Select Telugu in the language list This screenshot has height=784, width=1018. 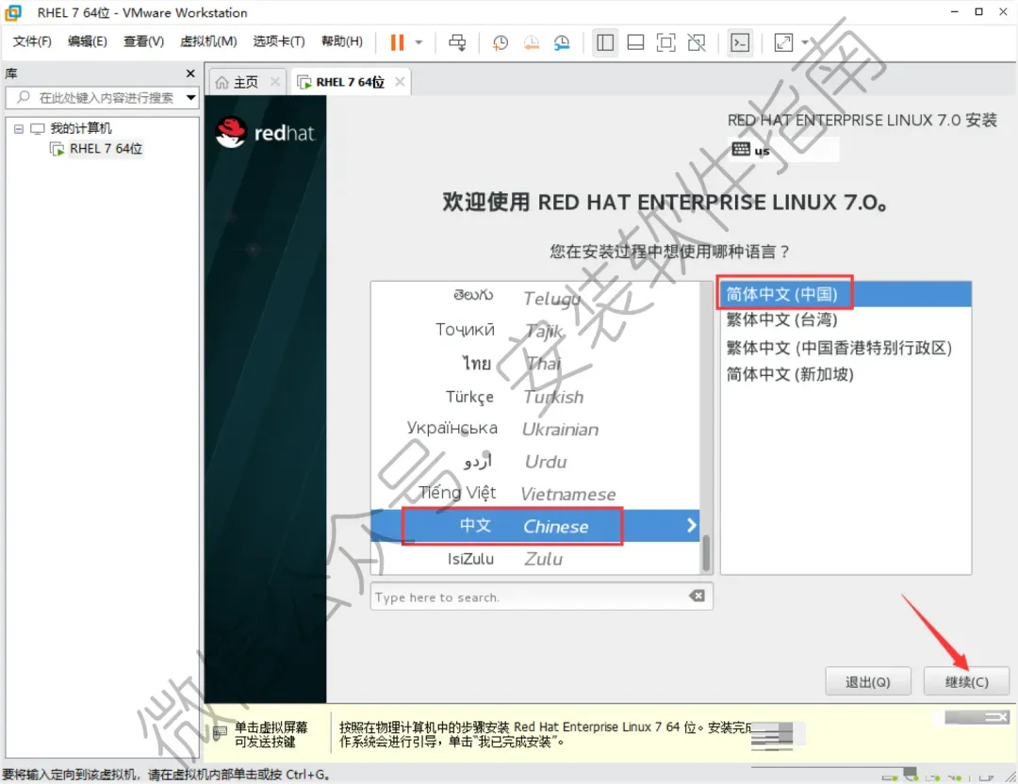pyautogui.click(x=535, y=298)
